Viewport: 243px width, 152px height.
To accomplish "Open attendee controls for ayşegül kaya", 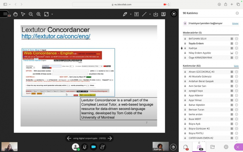I will coord(236,91).
